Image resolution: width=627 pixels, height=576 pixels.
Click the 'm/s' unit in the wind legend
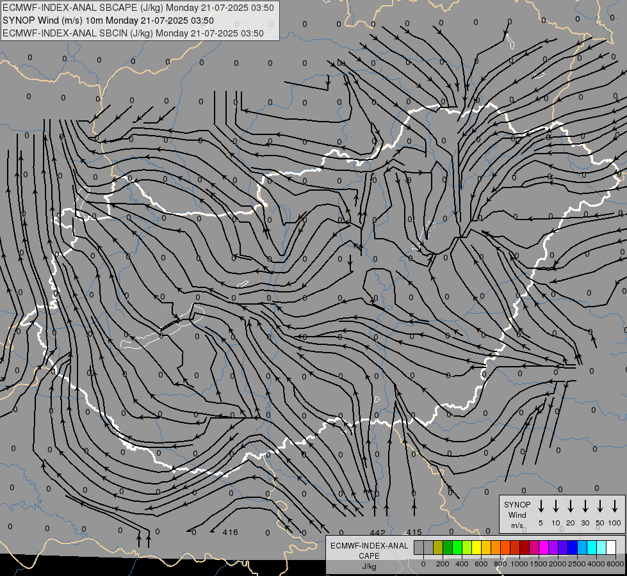click(517, 525)
